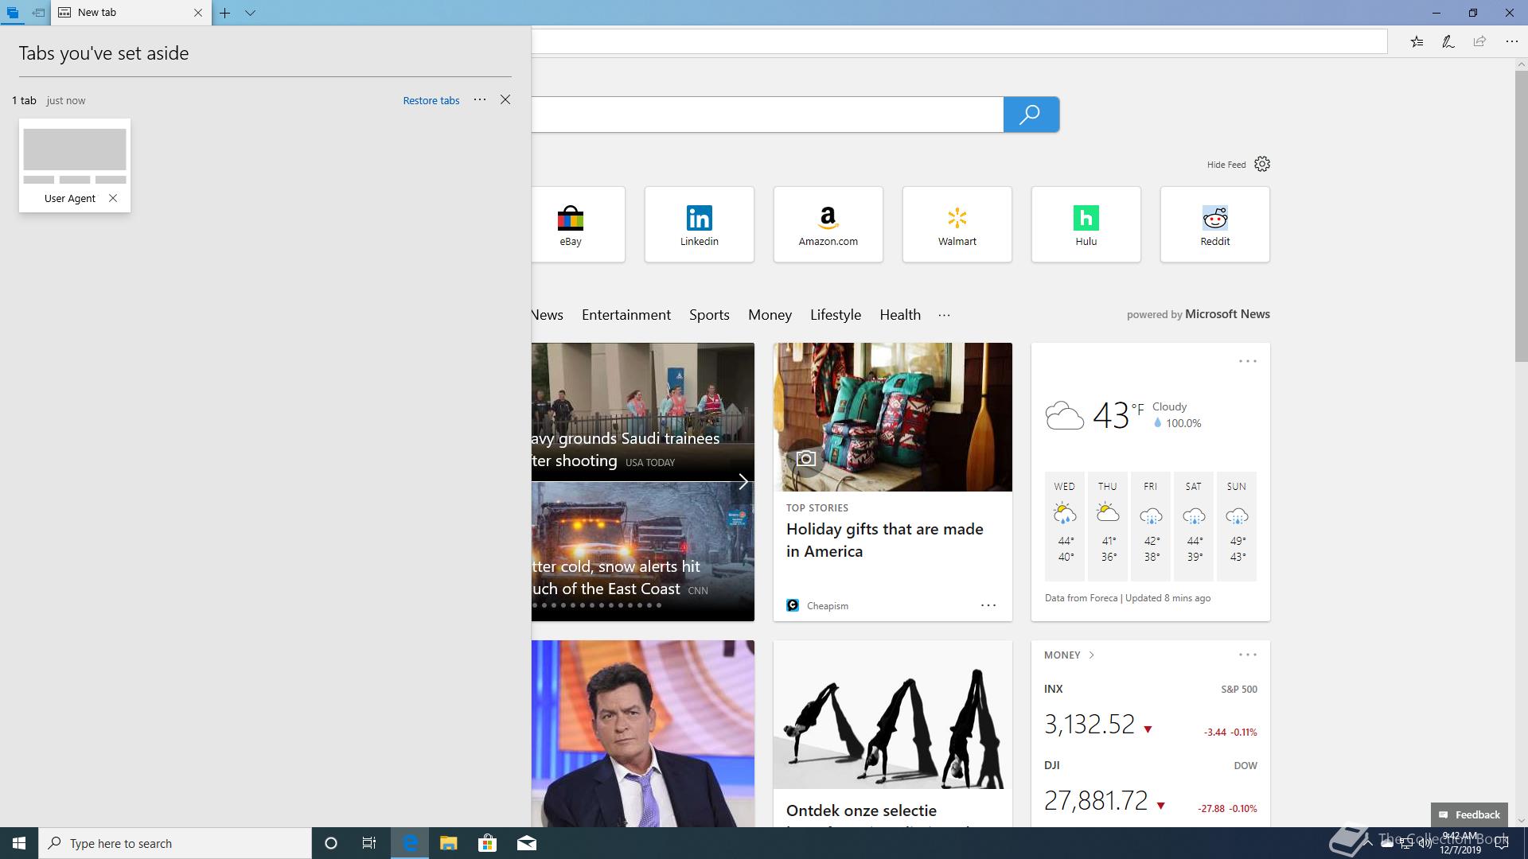Click the set these tabs aside icon
1528x859 pixels.
[38, 13]
